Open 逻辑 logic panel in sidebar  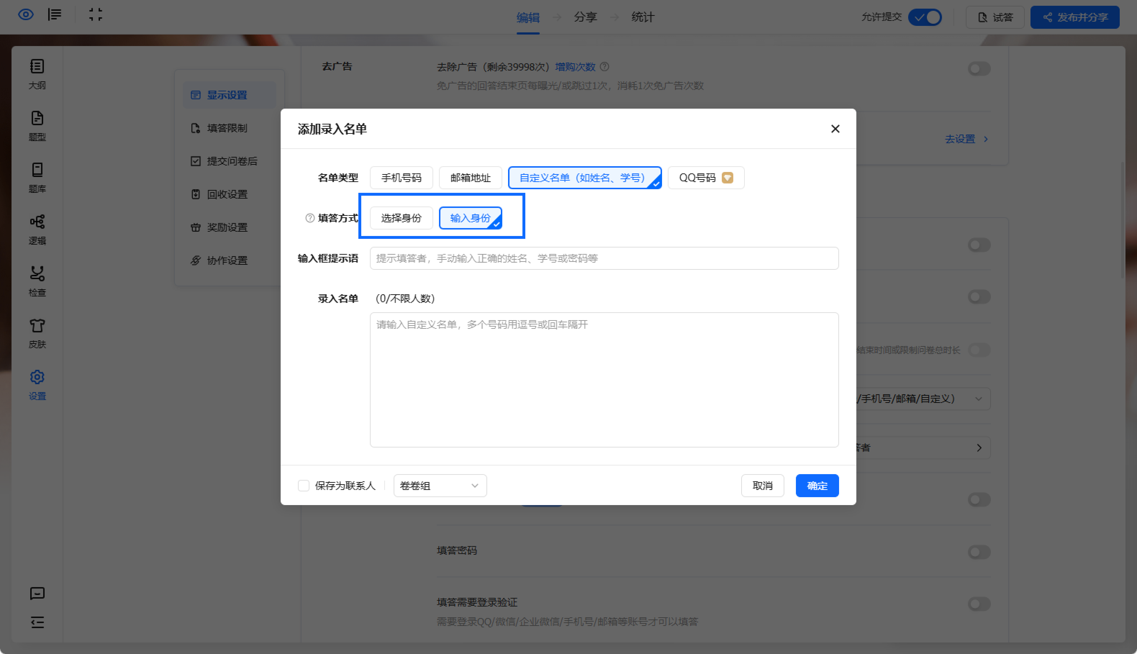point(37,230)
